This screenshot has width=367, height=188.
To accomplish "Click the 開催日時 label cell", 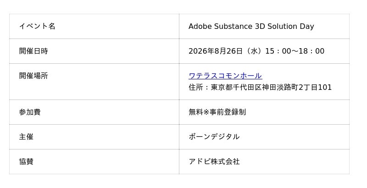I will coord(94,51).
